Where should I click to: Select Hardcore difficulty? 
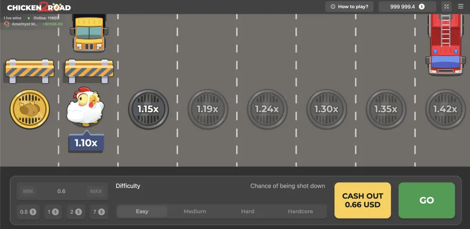[x=300, y=212]
